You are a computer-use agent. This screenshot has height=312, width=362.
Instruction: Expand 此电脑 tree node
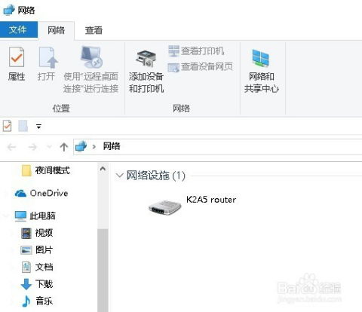(x=5, y=216)
